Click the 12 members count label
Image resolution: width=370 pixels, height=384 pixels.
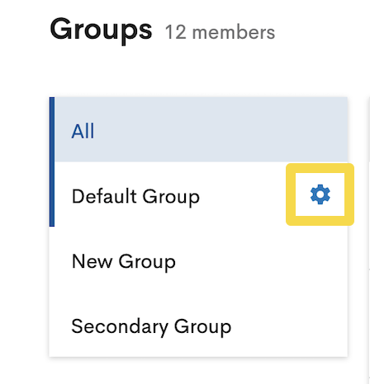220,32
